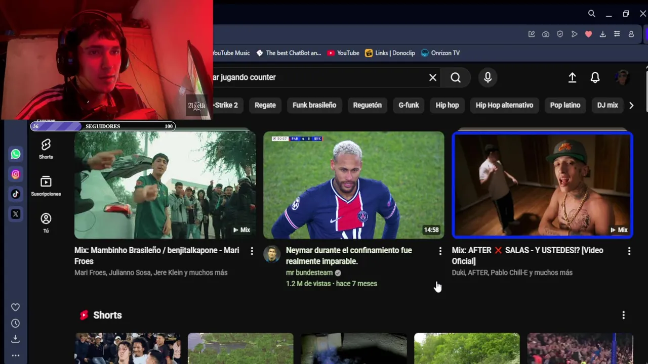The image size is (648, 364).
Task: Start voice search with the microphone
Action: [x=488, y=77]
